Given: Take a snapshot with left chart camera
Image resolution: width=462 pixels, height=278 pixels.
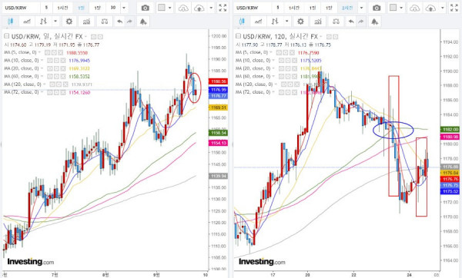Looking at the screenshot, I should (145, 8).
